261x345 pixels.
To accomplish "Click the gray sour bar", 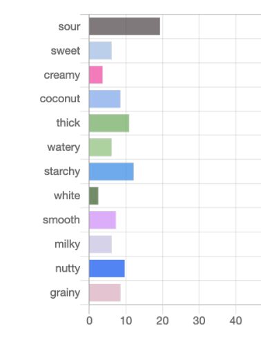I will pos(124,26).
